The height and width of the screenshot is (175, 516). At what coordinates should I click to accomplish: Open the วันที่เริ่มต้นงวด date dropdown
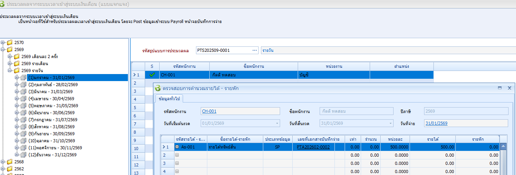pos(277,124)
